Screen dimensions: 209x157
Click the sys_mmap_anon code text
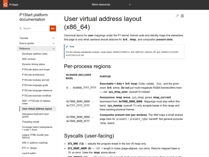click(118, 92)
